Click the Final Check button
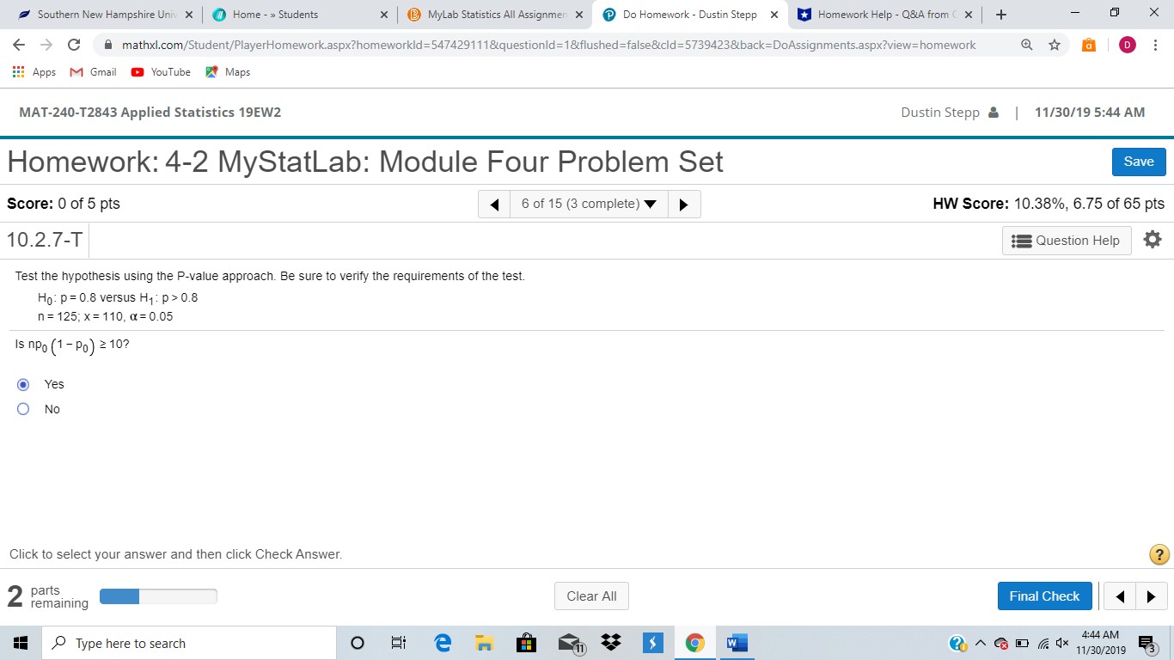 coord(1044,596)
